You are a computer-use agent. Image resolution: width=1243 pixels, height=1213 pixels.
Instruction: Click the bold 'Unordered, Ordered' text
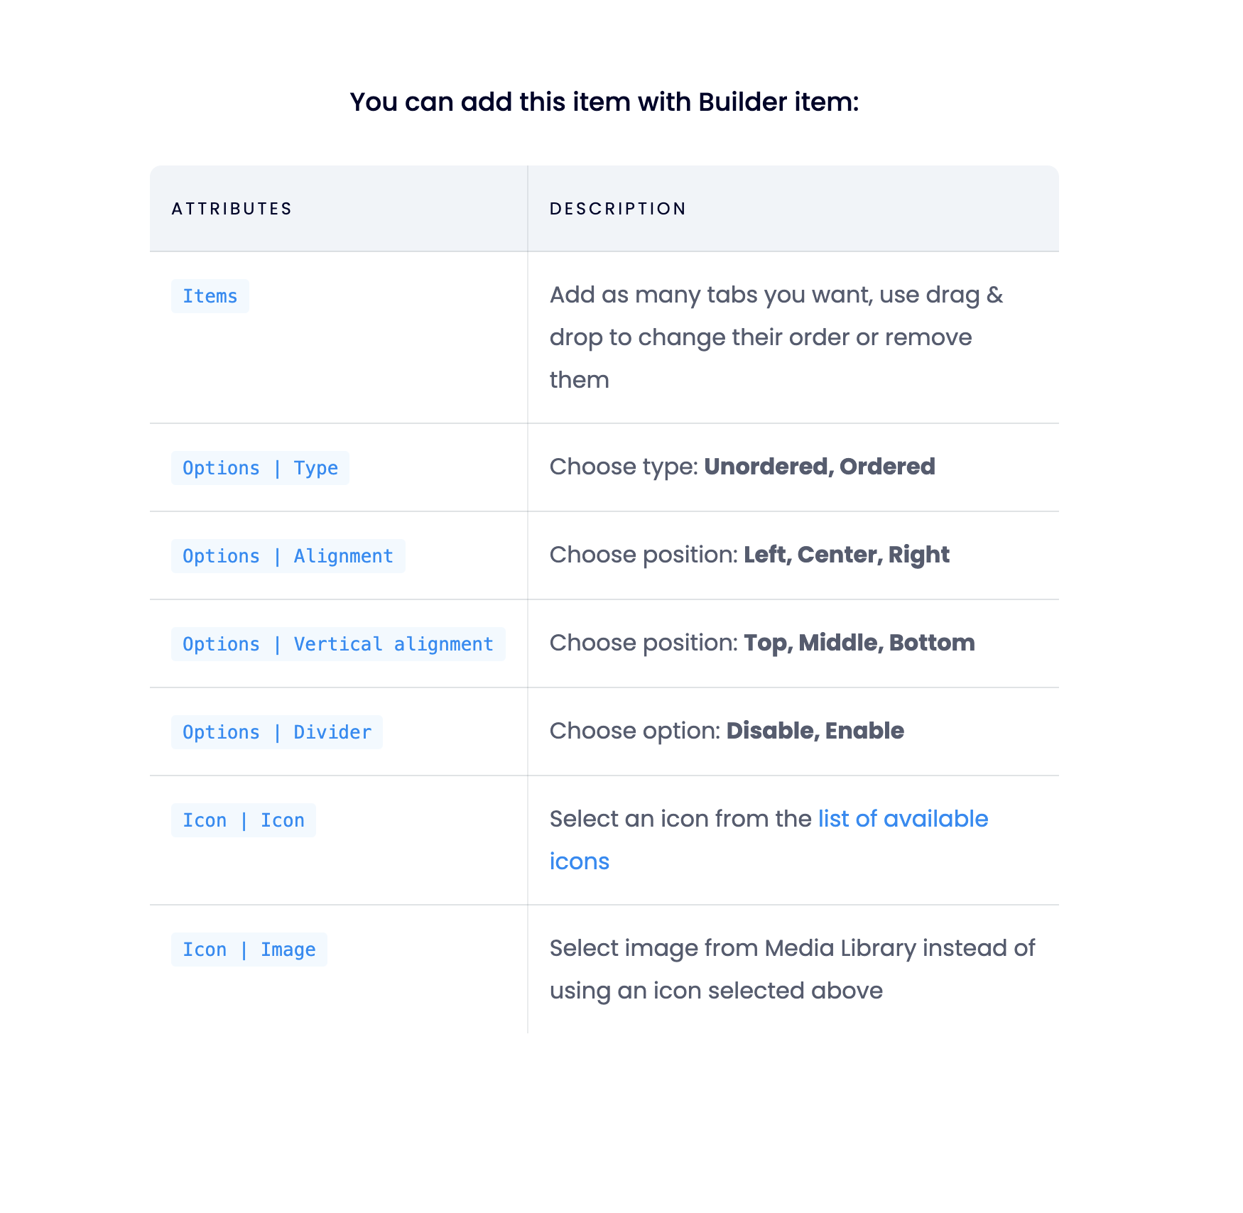(819, 467)
